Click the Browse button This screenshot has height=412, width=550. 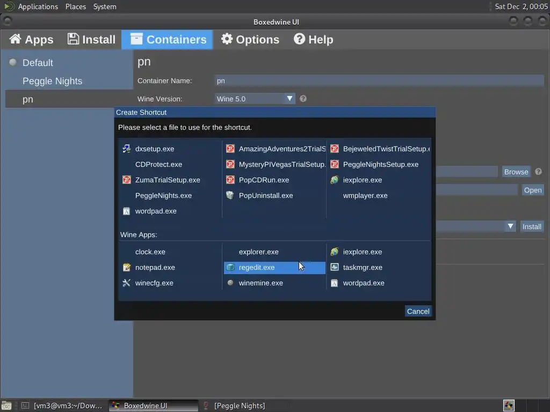516,172
